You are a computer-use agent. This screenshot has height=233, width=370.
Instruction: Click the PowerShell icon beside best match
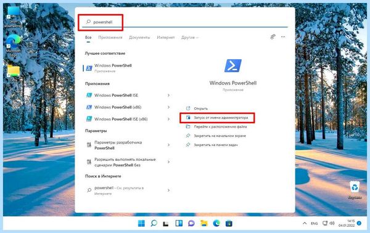(89, 68)
